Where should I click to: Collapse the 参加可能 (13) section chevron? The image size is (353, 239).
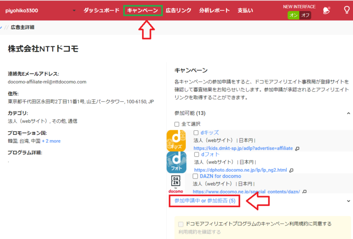[348, 113]
